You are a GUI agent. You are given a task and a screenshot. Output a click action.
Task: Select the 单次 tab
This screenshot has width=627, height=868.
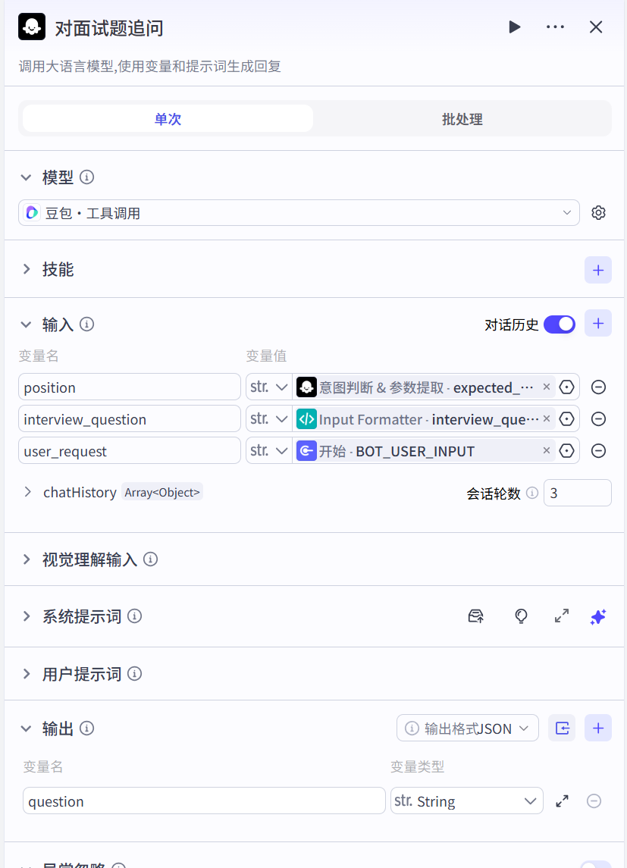point(168,119)
